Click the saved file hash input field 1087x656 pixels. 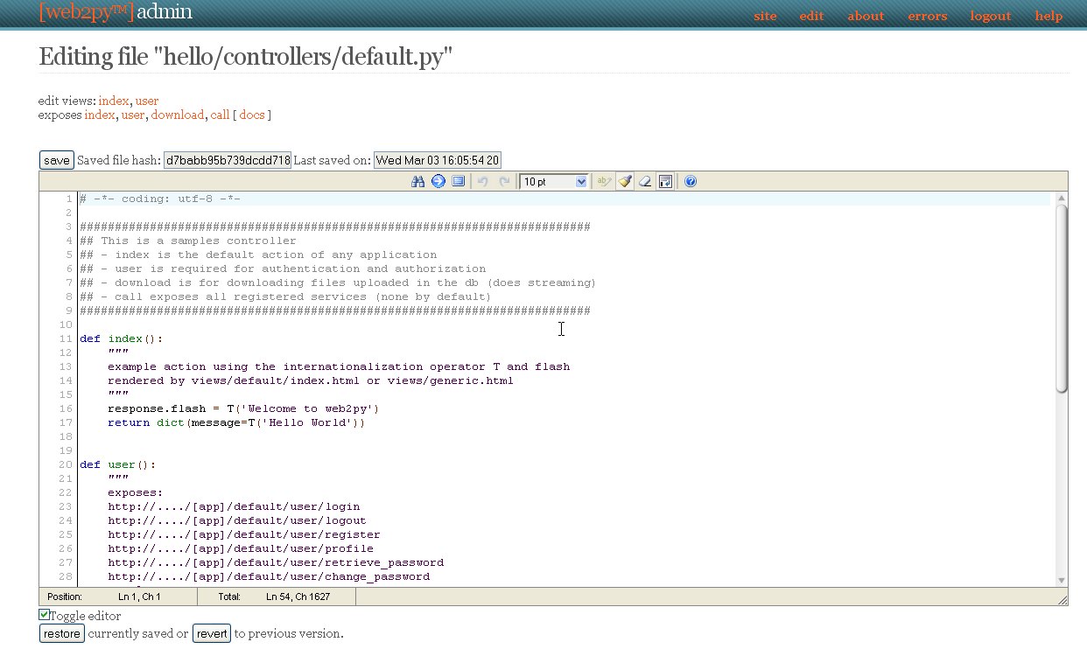point(228,160)
